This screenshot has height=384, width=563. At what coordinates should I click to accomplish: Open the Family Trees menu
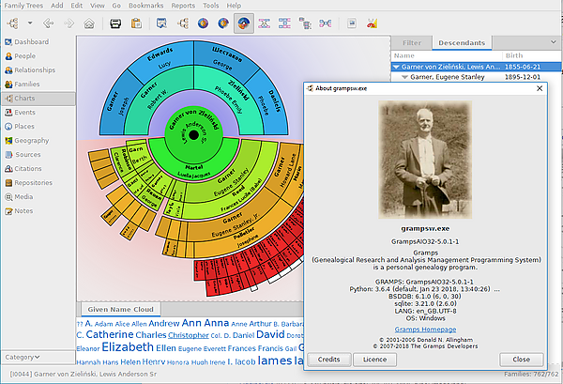pyautogui.click(x=23, y=6)
